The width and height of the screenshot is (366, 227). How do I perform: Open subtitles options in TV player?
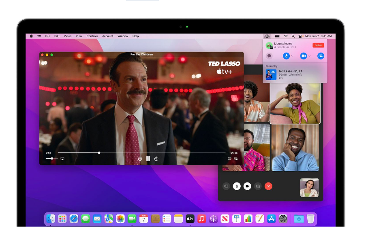tap(229, 159)
